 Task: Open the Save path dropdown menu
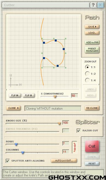pos(92,27)
